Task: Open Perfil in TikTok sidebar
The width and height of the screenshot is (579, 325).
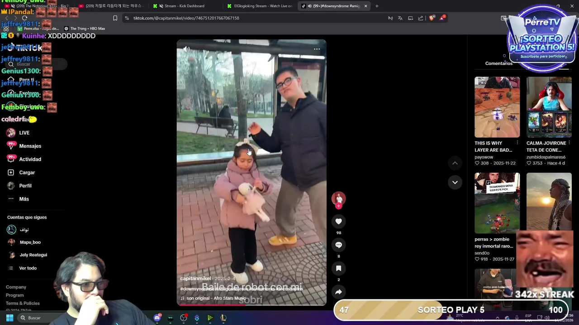Action: [x=19, y=186]
